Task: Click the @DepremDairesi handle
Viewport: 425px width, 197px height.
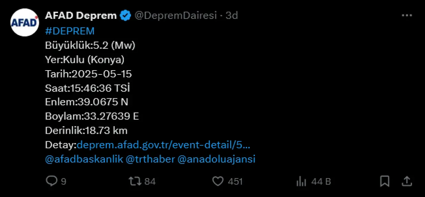Action: coord(175,16)
